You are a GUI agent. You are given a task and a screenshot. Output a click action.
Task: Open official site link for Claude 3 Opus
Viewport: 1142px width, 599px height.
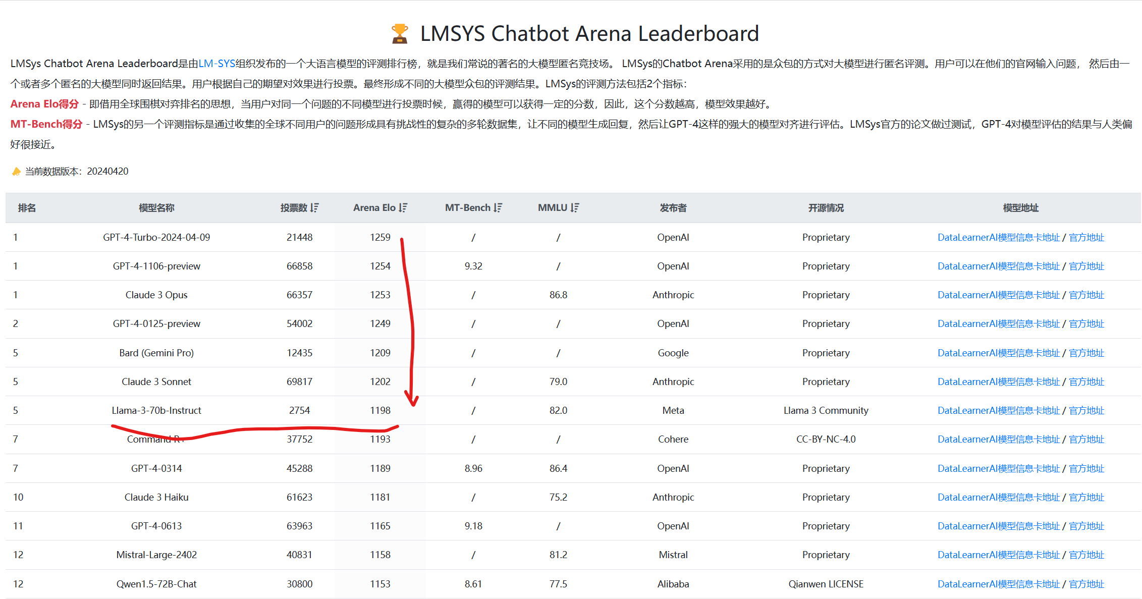(x=1086, y=295)
